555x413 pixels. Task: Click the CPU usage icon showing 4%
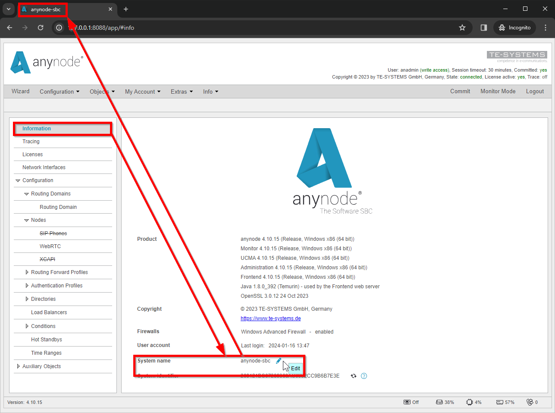[x=468, y=402]
